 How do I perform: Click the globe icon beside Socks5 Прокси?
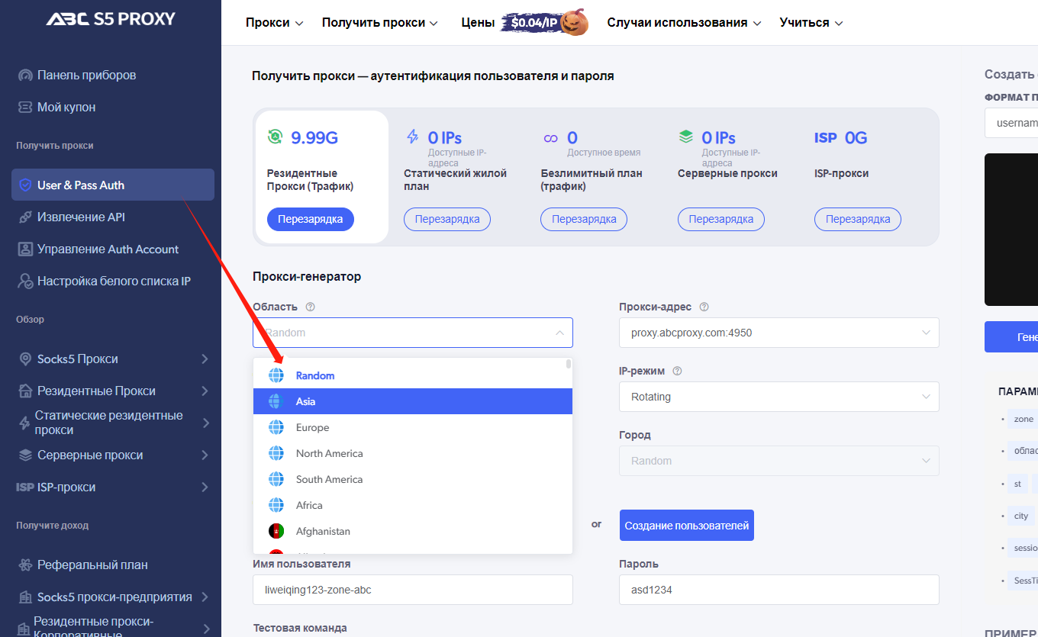click(25, 359)
